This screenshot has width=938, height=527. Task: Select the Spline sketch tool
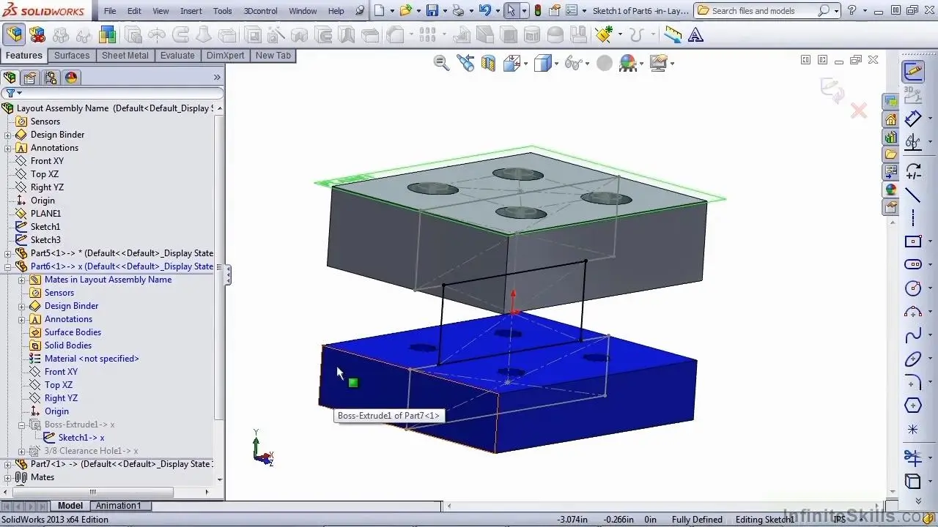[x=912, y=336]
